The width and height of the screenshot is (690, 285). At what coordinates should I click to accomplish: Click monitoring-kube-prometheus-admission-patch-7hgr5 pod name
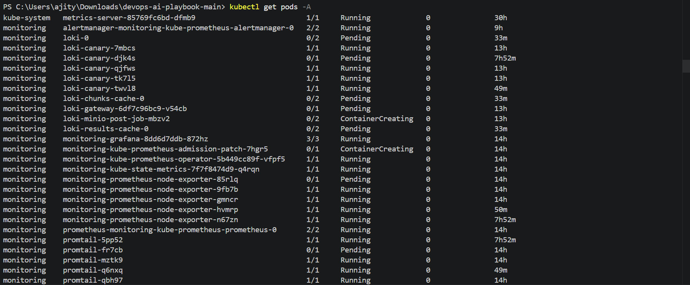165,149
